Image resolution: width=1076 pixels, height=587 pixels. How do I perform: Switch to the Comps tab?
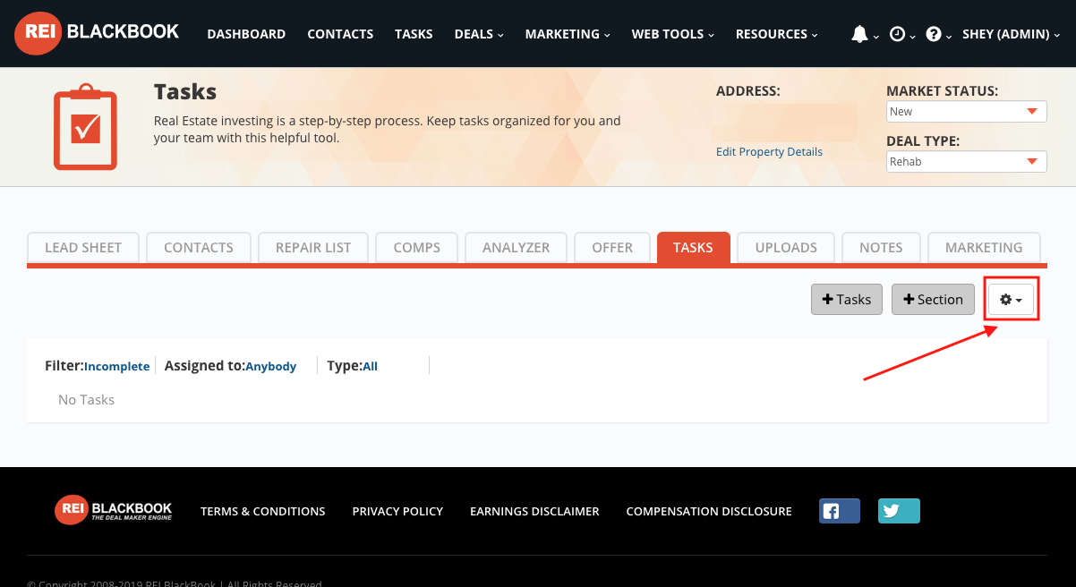click(x=417, y=248)
